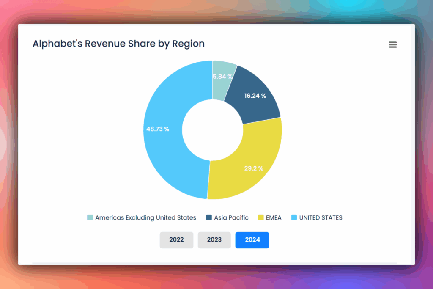Click the light blue UNITED STATES legend square

295,217
